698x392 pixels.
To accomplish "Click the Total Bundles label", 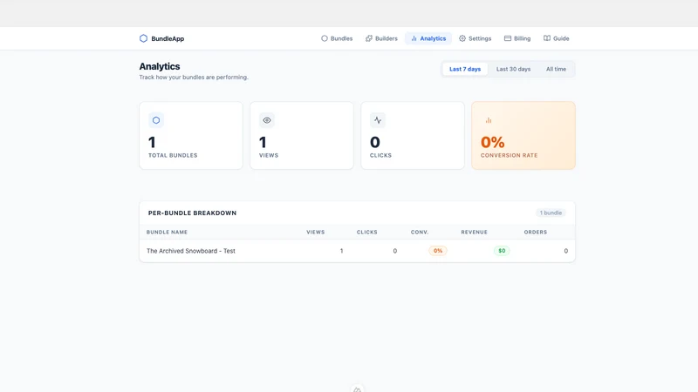I will click(173, 156).
